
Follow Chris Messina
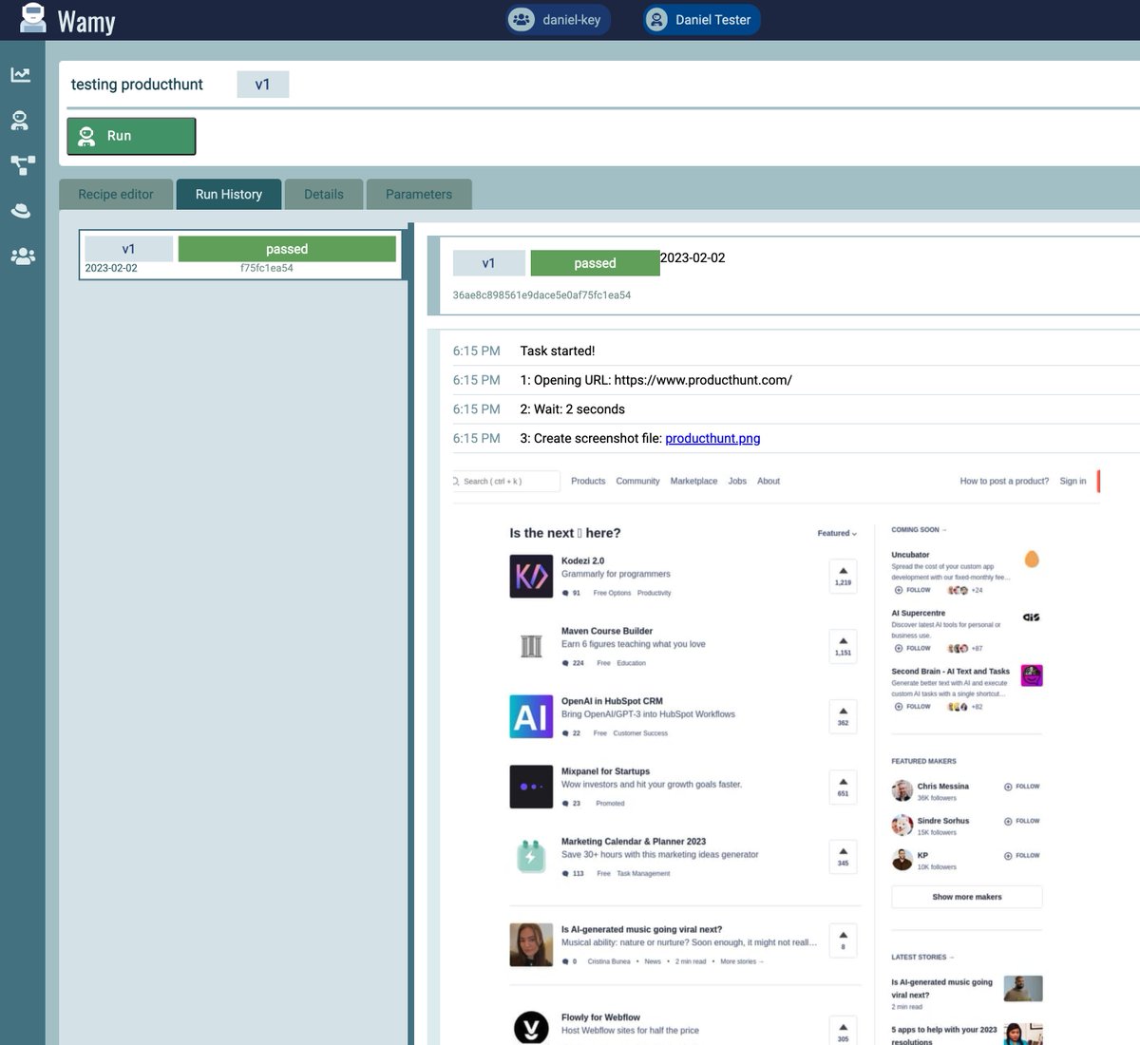(x=1022, y=787)
